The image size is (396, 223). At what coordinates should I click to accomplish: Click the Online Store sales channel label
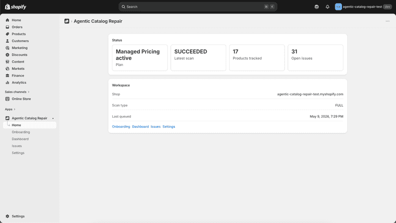pyautogui.click(x=21, y=99)
